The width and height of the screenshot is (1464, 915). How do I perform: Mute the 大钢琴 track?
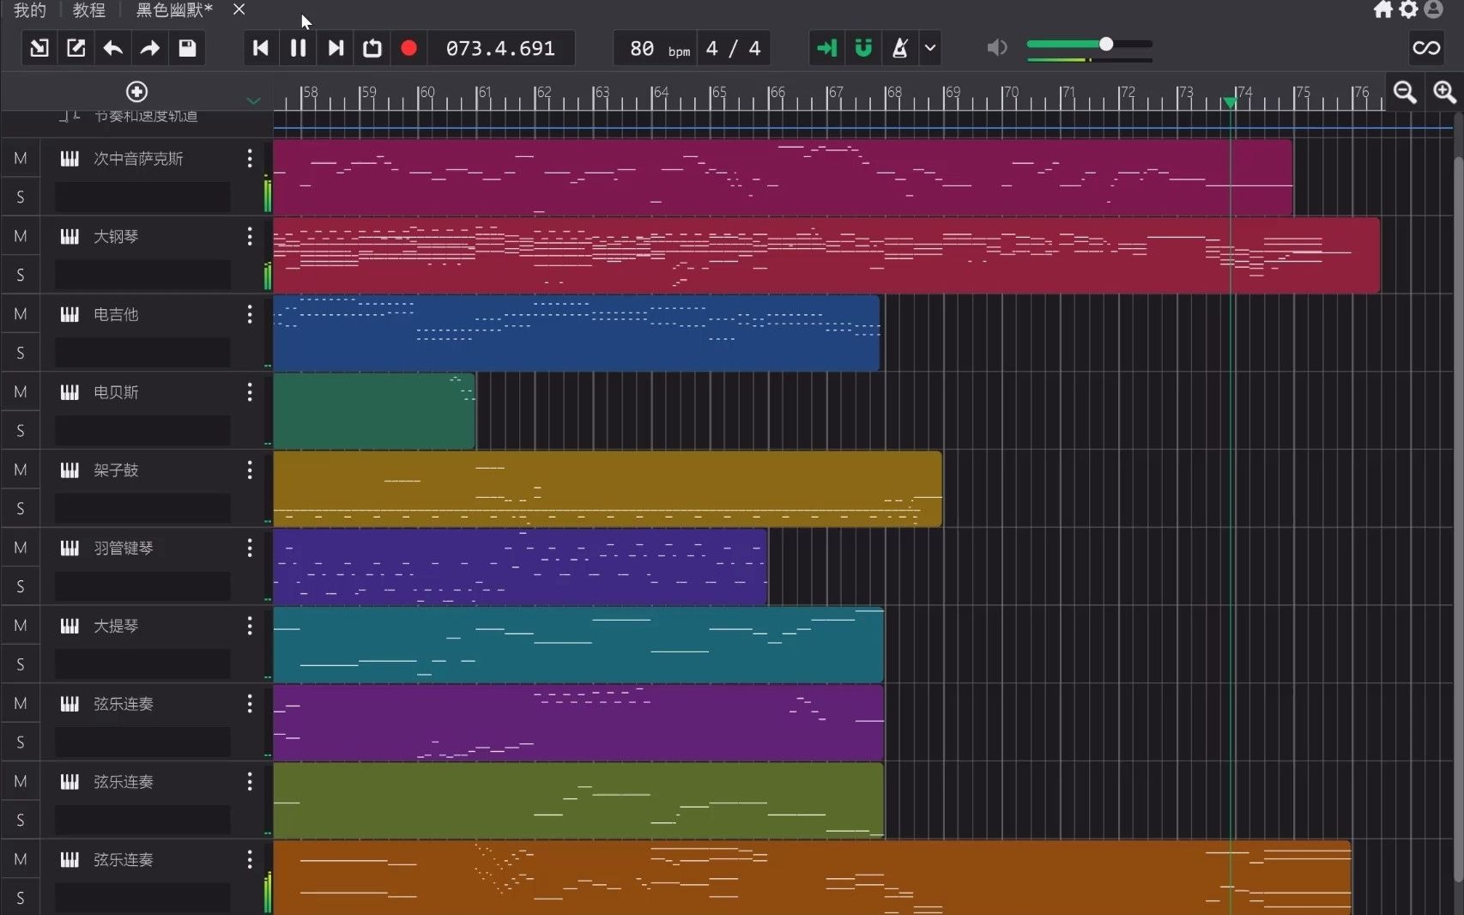[21, 236]
